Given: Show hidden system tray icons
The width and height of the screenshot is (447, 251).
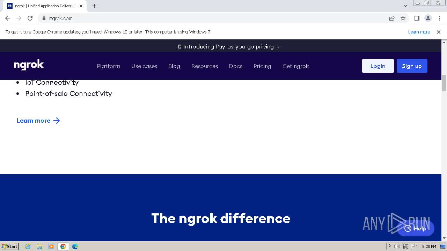Looking at the screenshot, I should coord(389,246).
